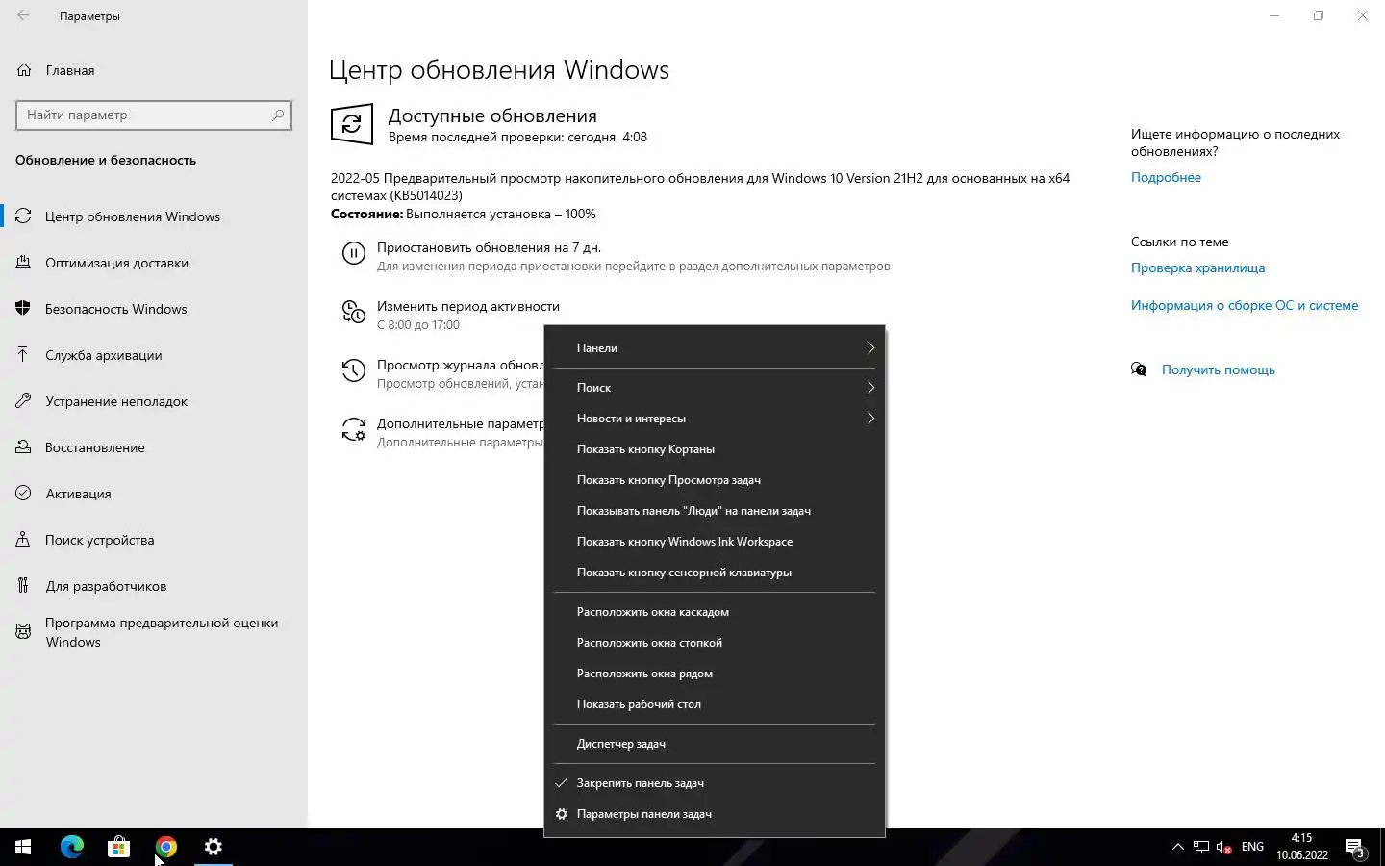Viewport: 1385px width, 866px height.
Task: Open Безопасность Windows section
Action: pos(154,309)
